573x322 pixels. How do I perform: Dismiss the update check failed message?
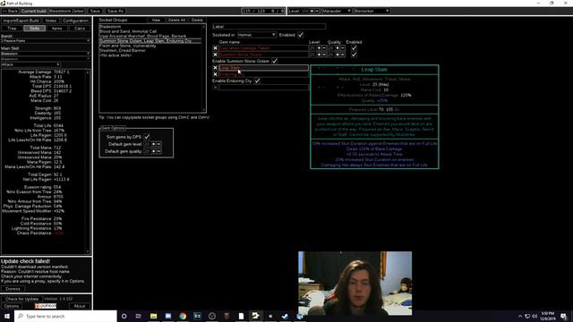13,289
